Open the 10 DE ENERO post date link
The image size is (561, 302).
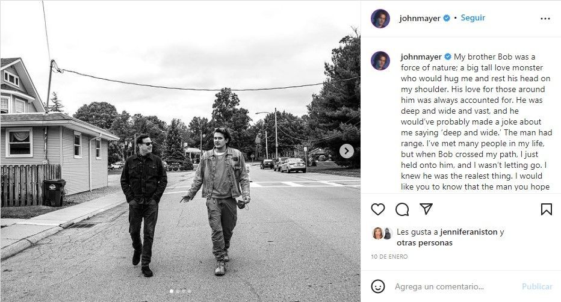point(389,257)
